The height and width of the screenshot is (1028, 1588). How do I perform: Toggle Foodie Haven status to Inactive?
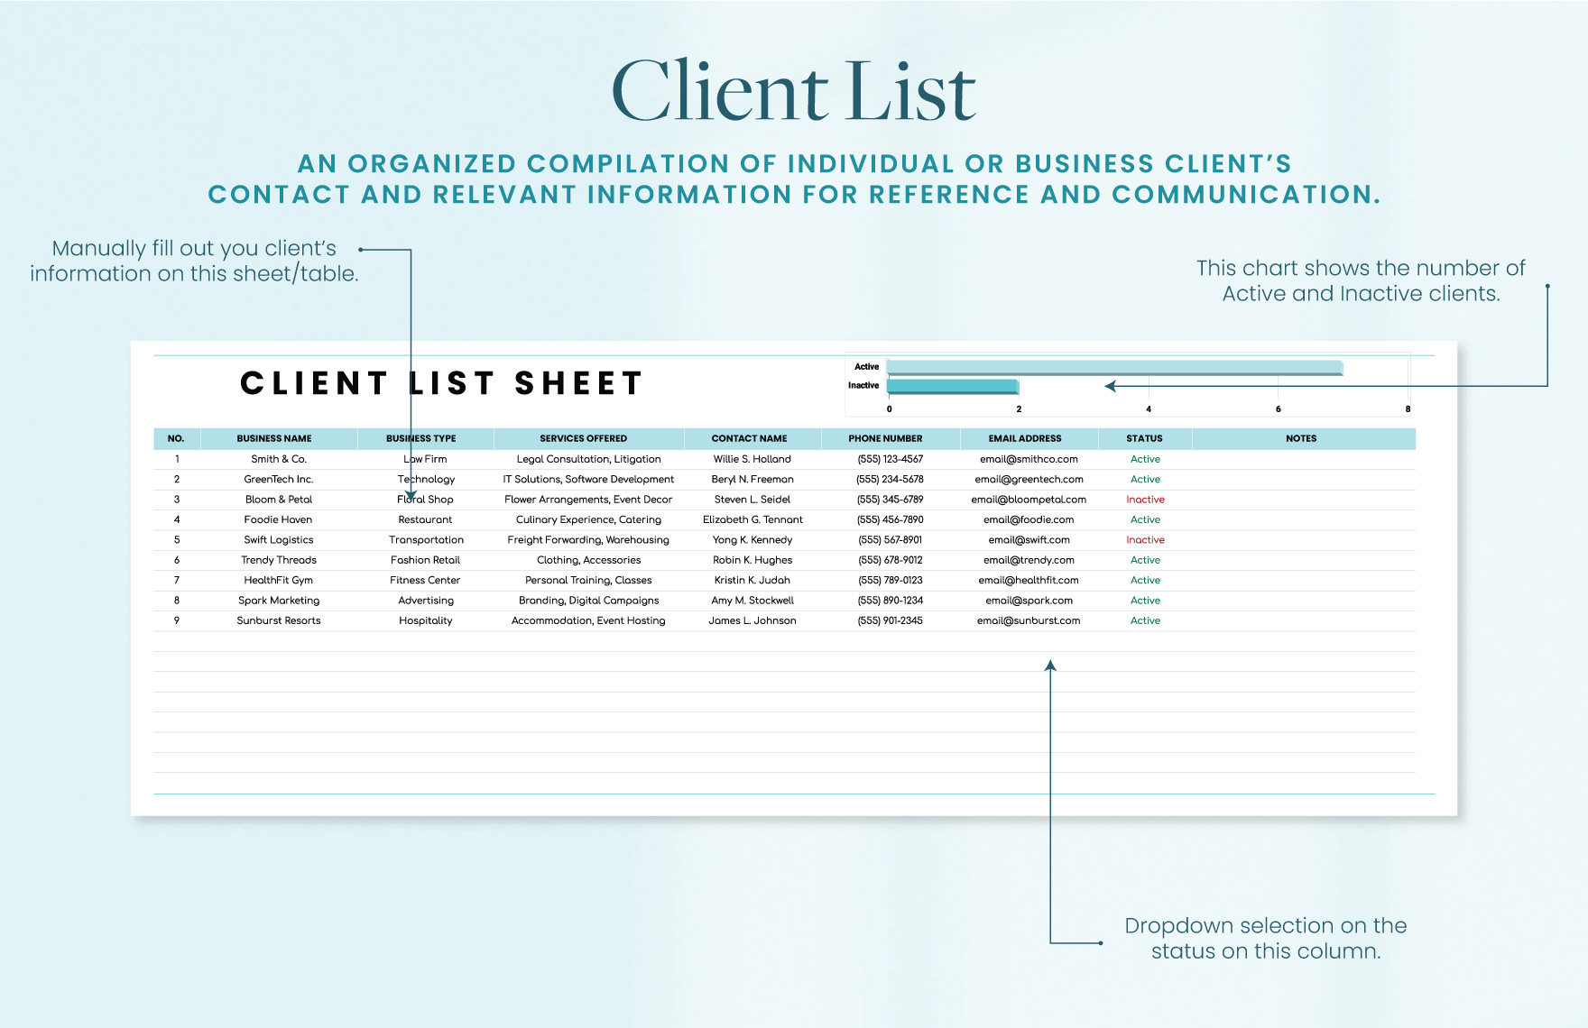click(x=1144, y=519)
